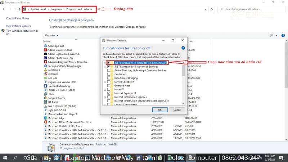Open the recent locations dropdown arrow
This screenshot has height=162, width=288.
[x=15, y=9]
